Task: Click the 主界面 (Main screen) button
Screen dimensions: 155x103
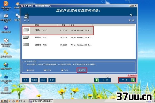Action: tap(34, 80)
